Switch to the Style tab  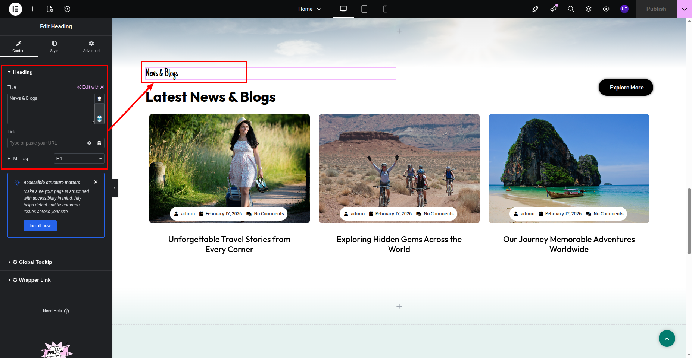54,47
